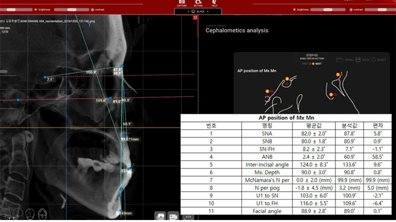Click the video camera icon at bottom

173,217
